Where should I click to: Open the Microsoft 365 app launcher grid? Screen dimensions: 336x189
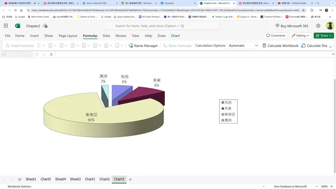pyautogui.click(x=6, y=26)
